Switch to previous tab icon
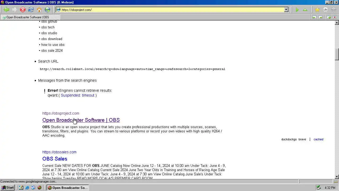This screenshot has height=191, width=339. pos(314,17)
